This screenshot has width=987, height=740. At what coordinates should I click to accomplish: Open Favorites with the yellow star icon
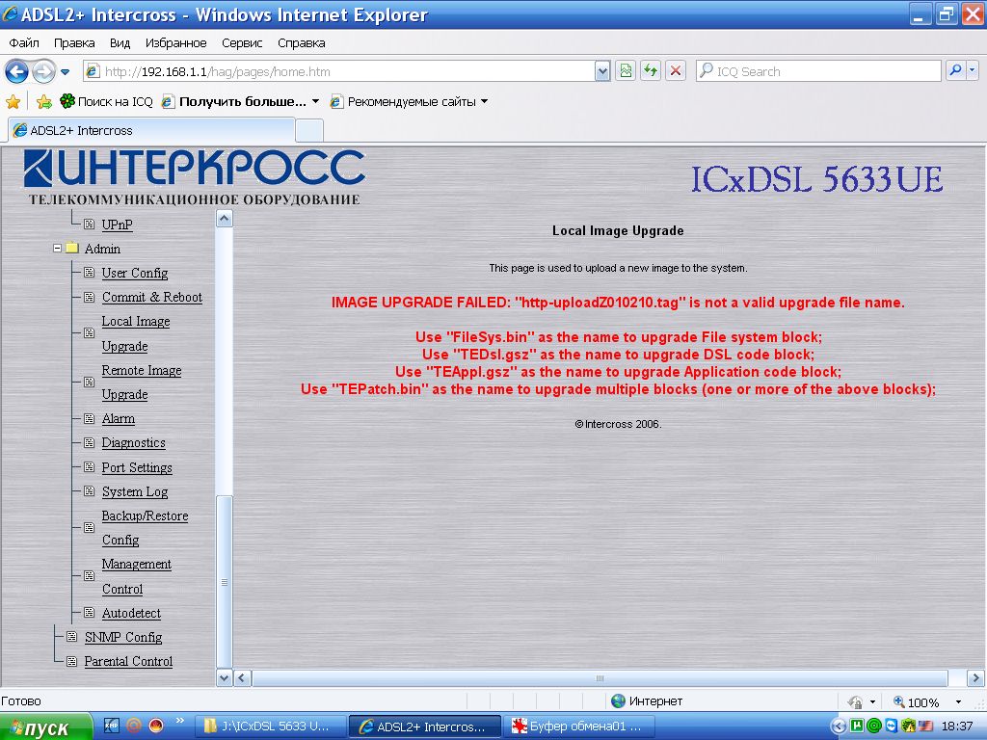point(13,101)
